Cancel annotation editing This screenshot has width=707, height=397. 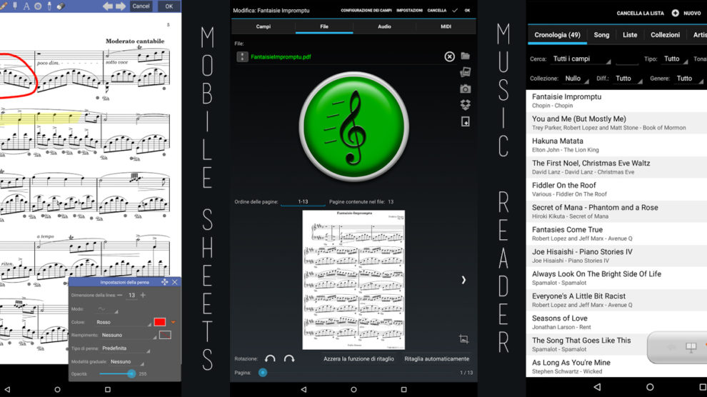141,6
